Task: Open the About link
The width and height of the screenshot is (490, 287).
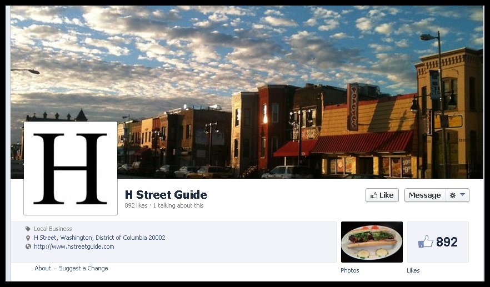Action: pos(42,268)
